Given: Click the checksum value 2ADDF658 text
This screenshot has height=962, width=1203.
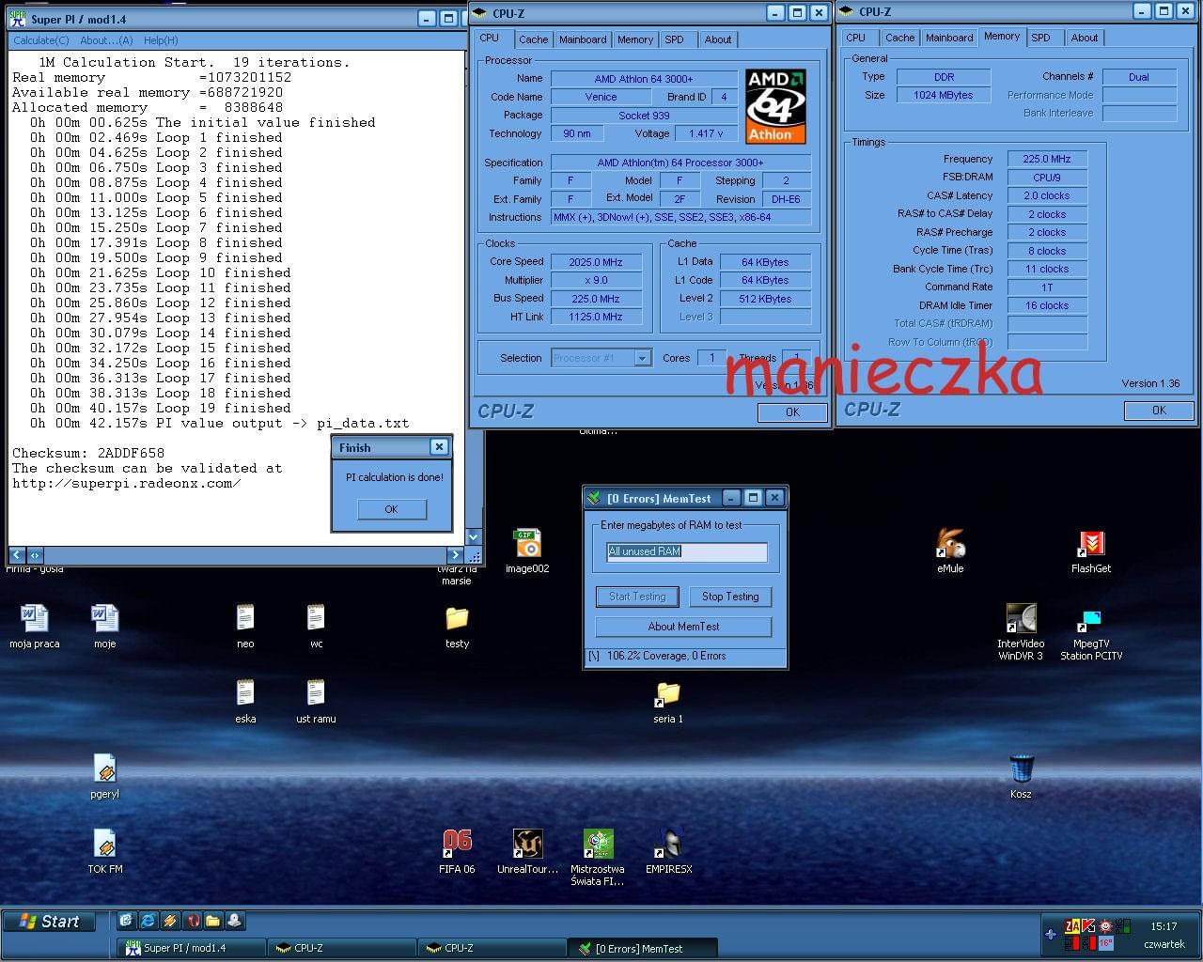Looking at the screenshot, I should pyautogui.click(x=131, y=453).
